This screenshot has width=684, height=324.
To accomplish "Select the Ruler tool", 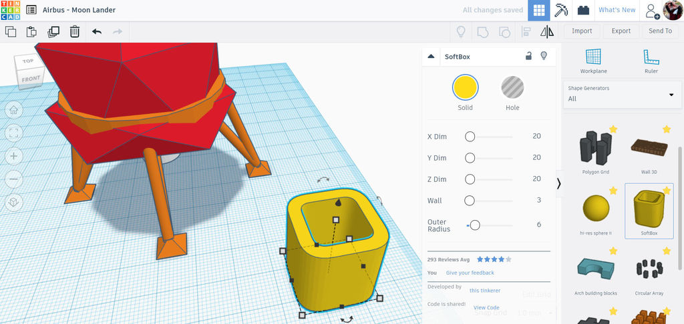I will click(651, 61).
